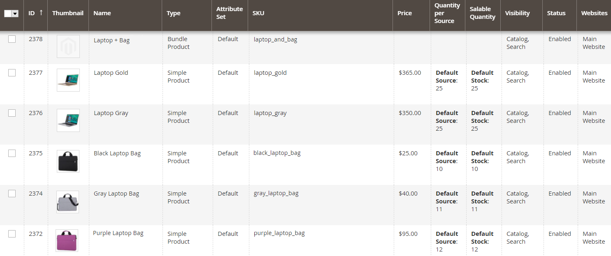Click the Gray Laptop Bag thumbnail image

click(67, 201)
